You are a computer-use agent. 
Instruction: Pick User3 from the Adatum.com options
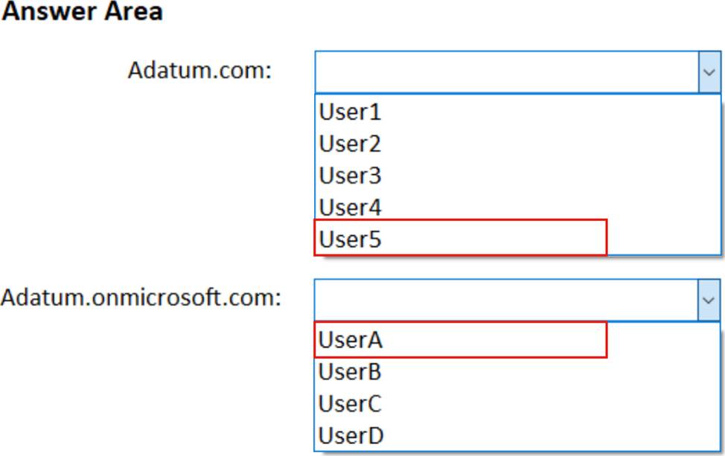coord(350,176)
